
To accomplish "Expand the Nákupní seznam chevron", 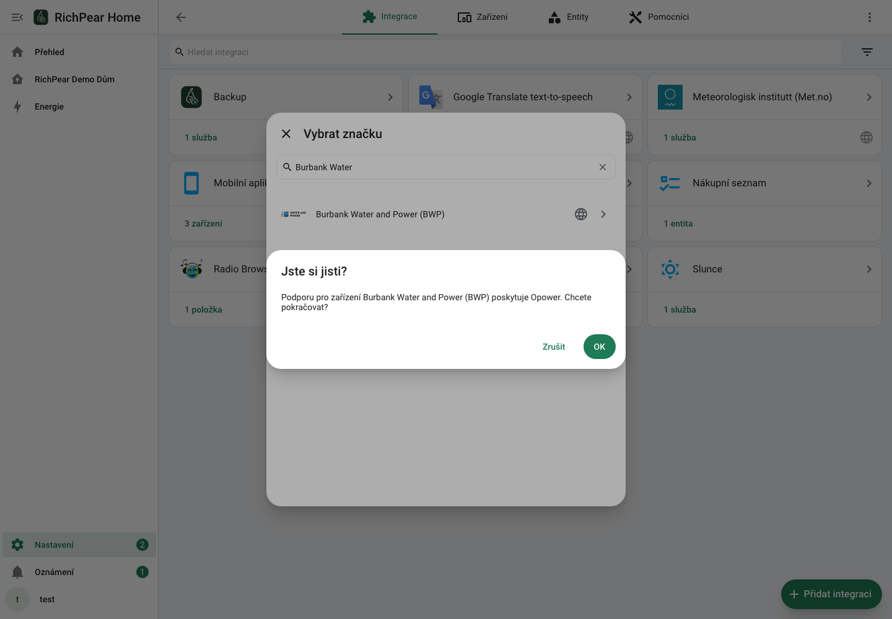I will click(869, 183).
